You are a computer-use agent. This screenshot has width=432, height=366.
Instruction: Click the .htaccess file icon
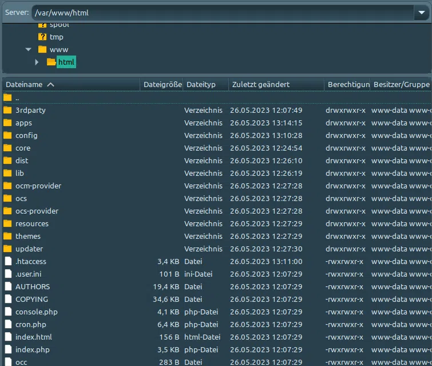click(x=8, y=261)
